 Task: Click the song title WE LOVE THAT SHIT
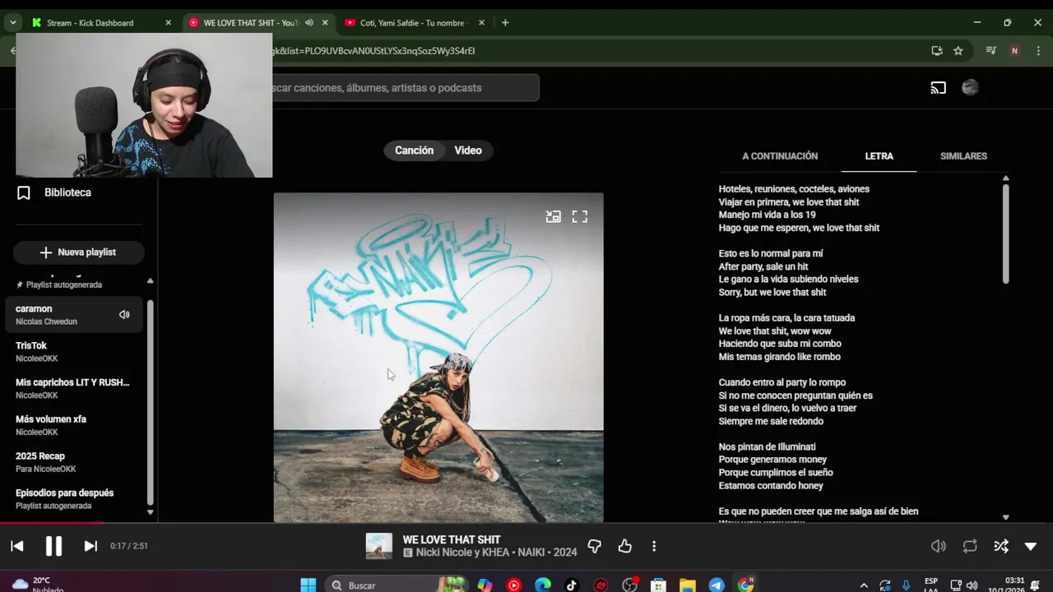(452, 540)
